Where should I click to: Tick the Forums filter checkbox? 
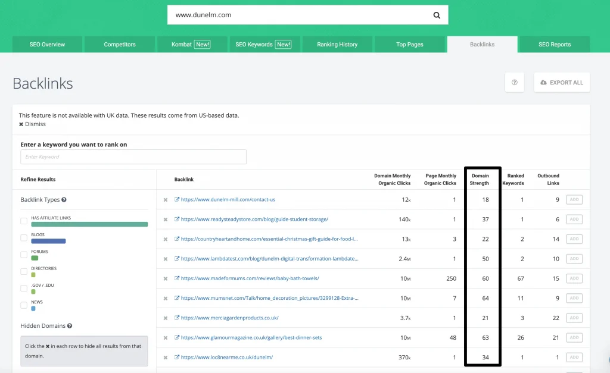pyautogui.click(x=24, y=255)
